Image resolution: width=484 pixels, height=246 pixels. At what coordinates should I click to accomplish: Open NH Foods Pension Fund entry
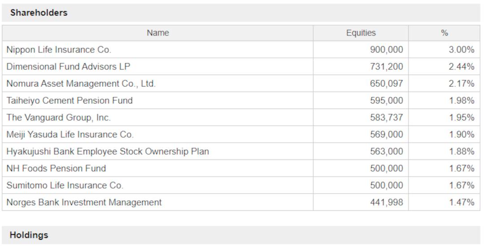(x=56, y=168)
